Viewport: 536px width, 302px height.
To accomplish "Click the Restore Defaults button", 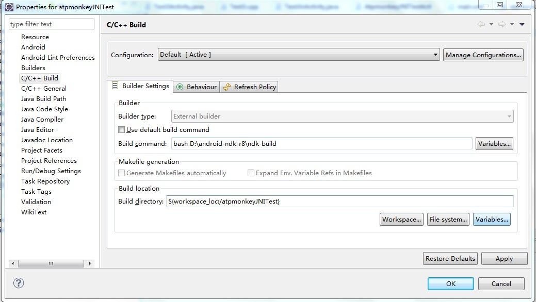I will 450,259.
